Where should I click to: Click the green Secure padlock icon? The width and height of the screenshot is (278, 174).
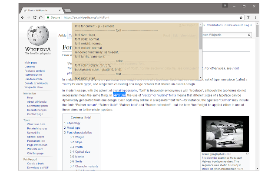tap(48, 17)
